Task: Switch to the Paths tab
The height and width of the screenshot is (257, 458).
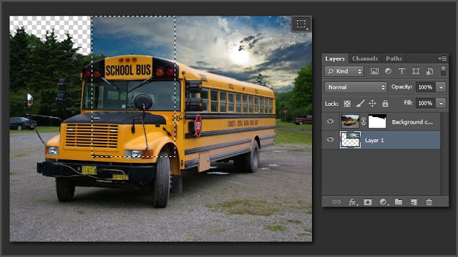Action: 394,59
